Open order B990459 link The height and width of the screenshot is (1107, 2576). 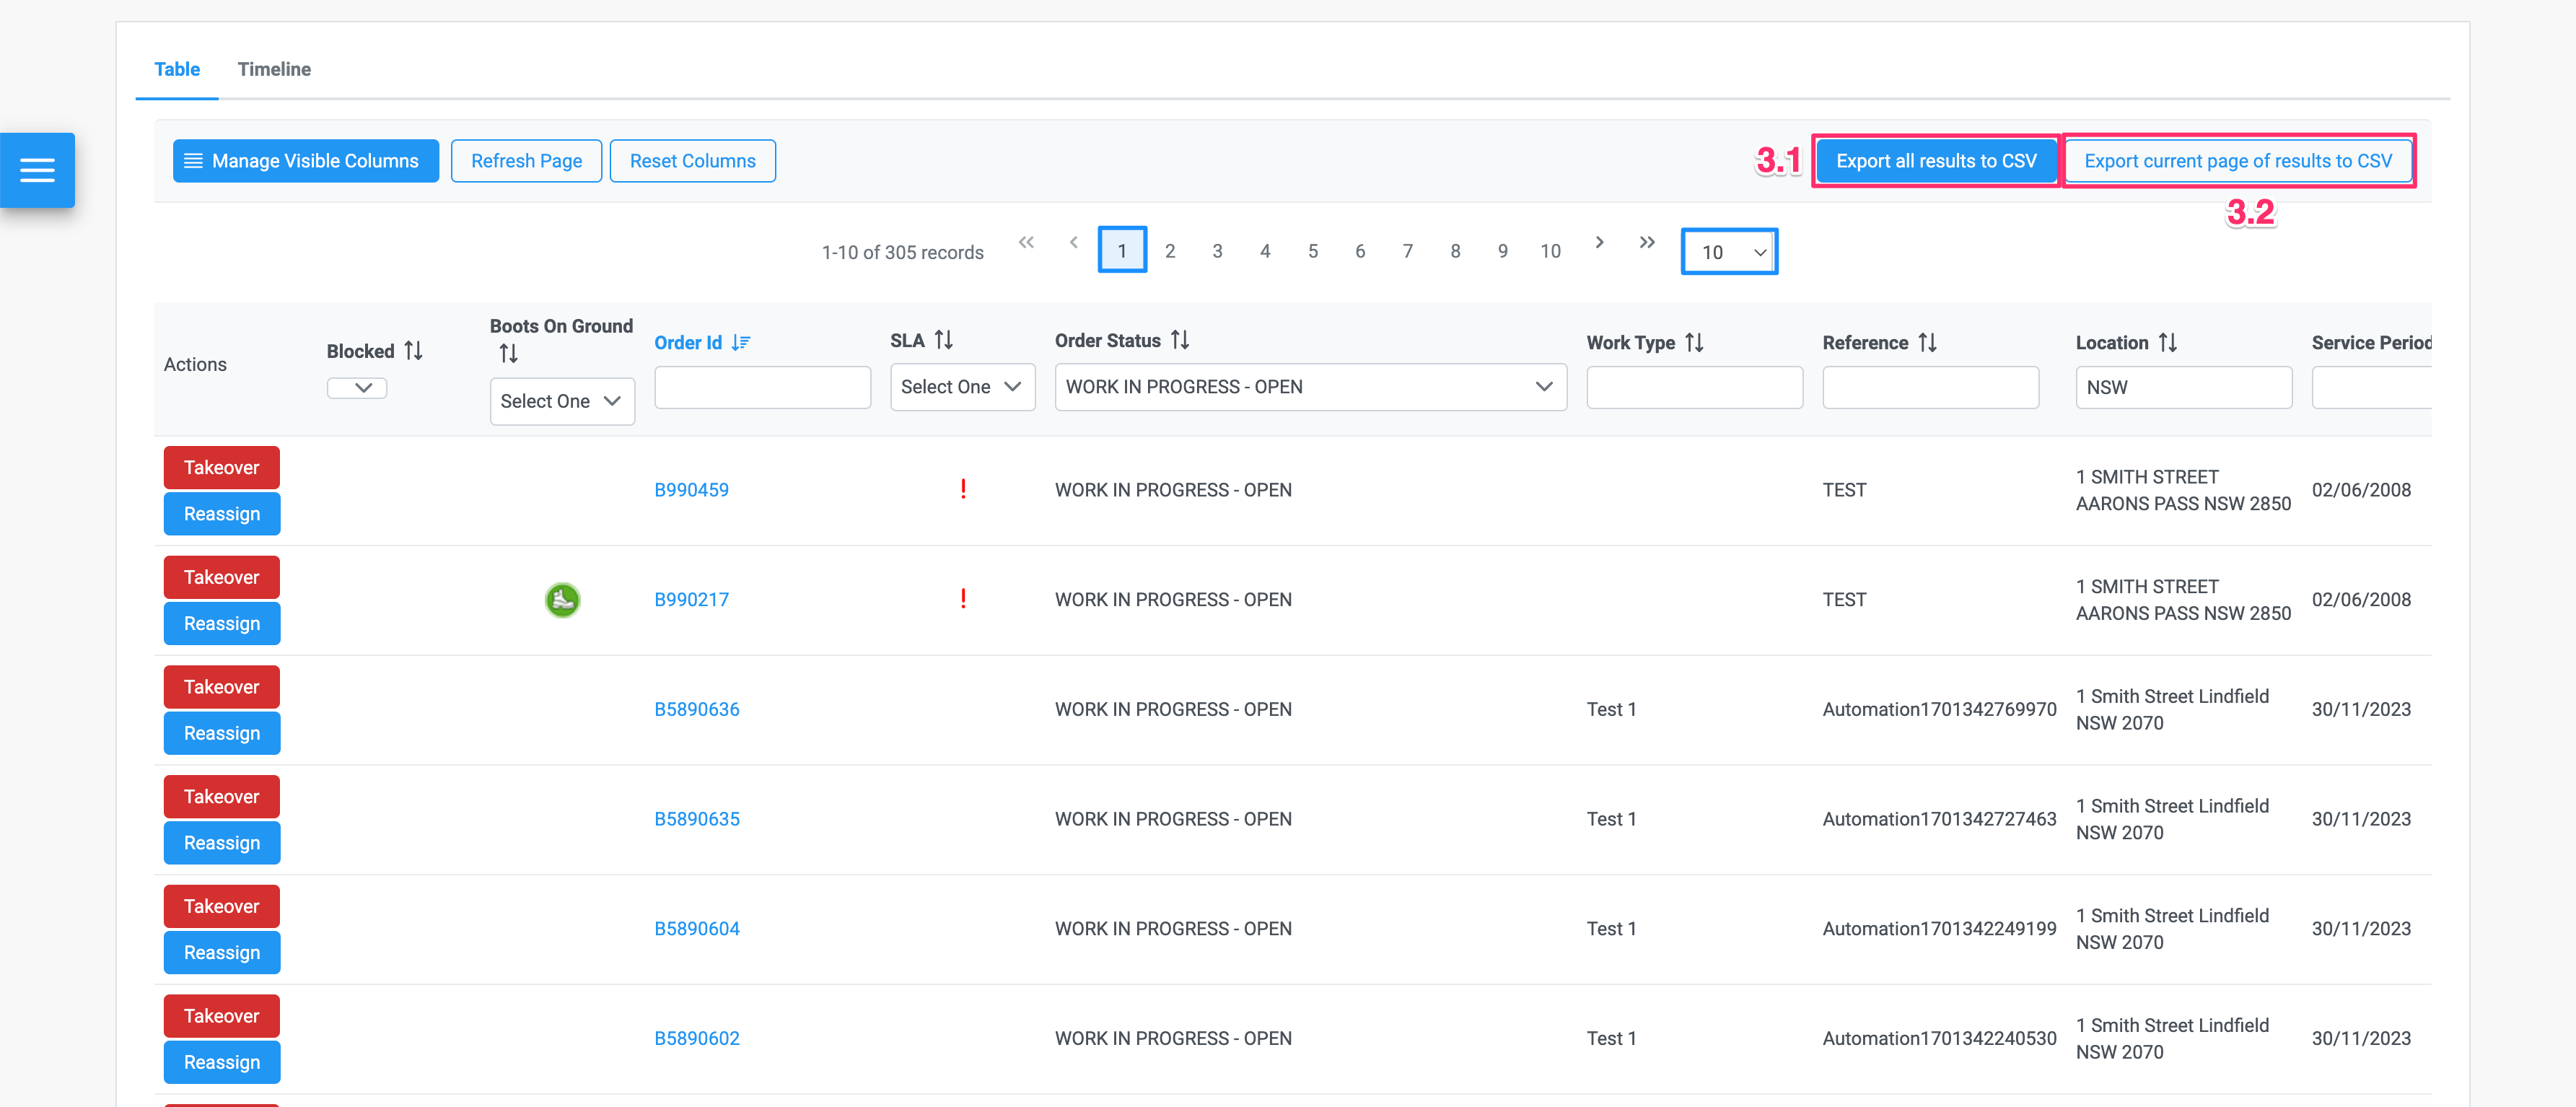[692, 490]
